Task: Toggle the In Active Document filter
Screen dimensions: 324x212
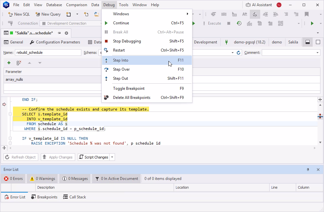Action: tap(117, 179)
